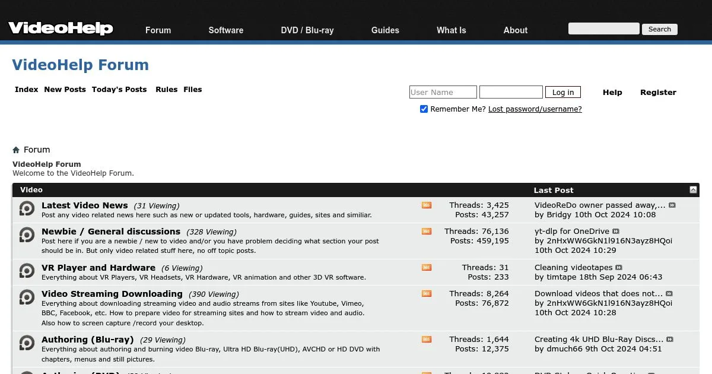The image size is (712, 374).
Task: Focus the User Name field
Action: click(x=443, y=92)
